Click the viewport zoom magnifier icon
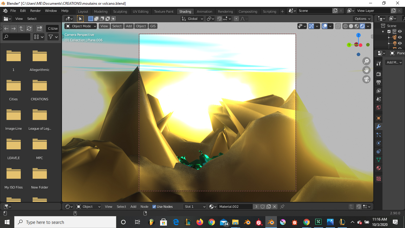The image size is (405, 228). point(366,61)
